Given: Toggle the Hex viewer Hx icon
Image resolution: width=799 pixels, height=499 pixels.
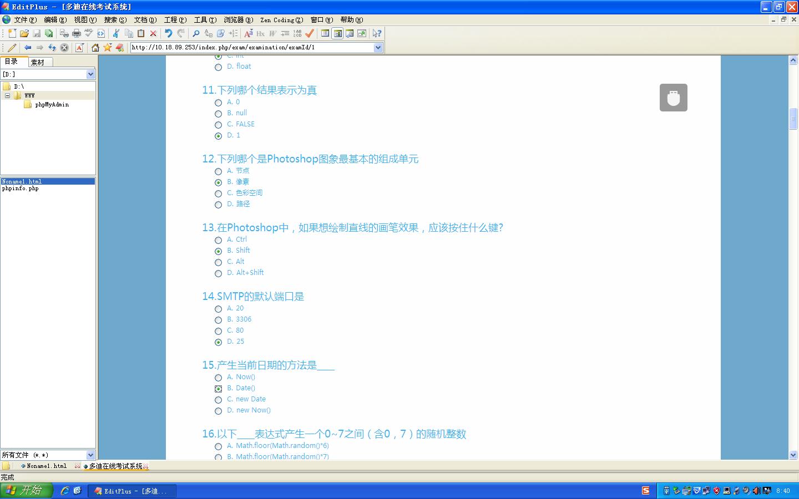Looking at the screenshot, I should click(x=260, y=33).
